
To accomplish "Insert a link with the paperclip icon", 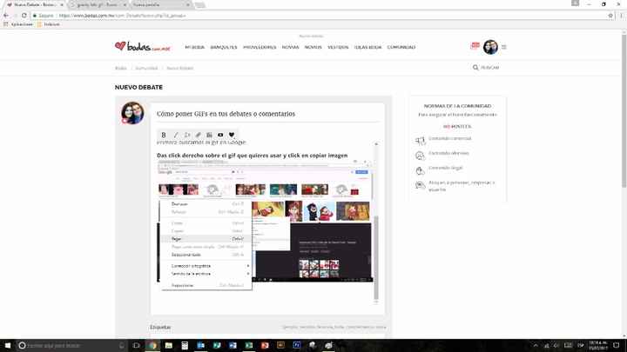I will pos(198,135).
